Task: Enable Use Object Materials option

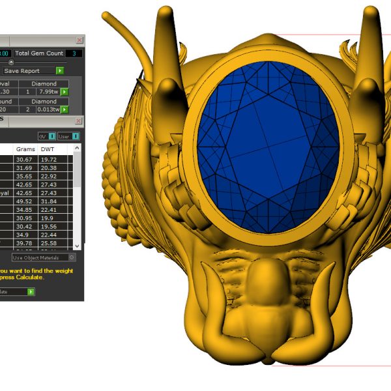Action: click(x=72, y=257)
